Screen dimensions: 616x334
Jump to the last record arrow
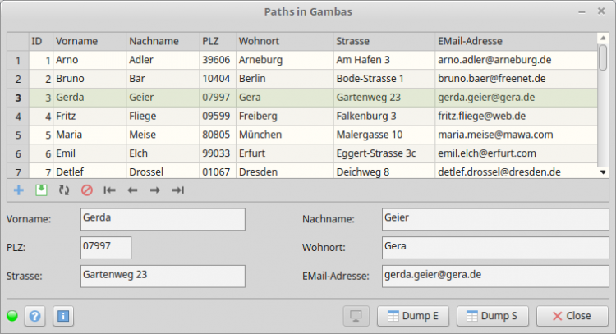pos(177,190)
